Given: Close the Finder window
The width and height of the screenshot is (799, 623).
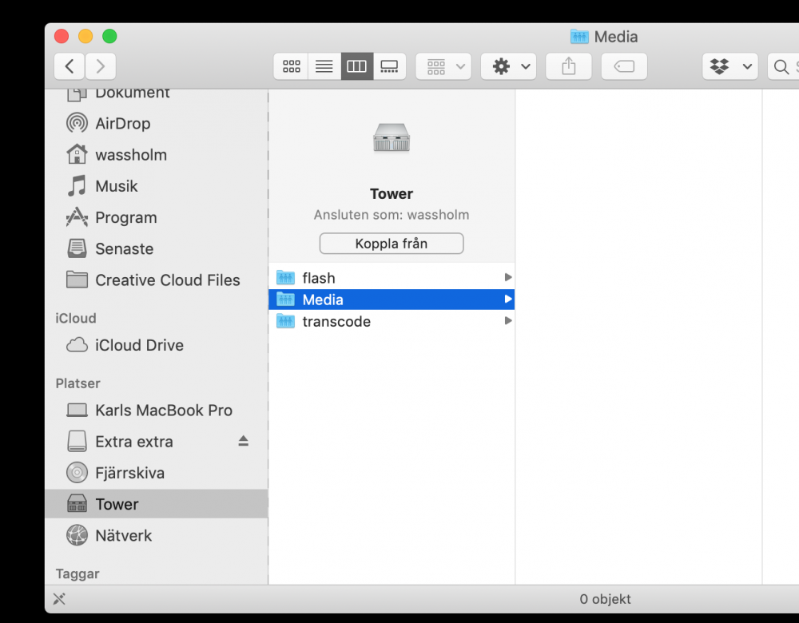Looking at the screenshot, I should pos(62,36).
